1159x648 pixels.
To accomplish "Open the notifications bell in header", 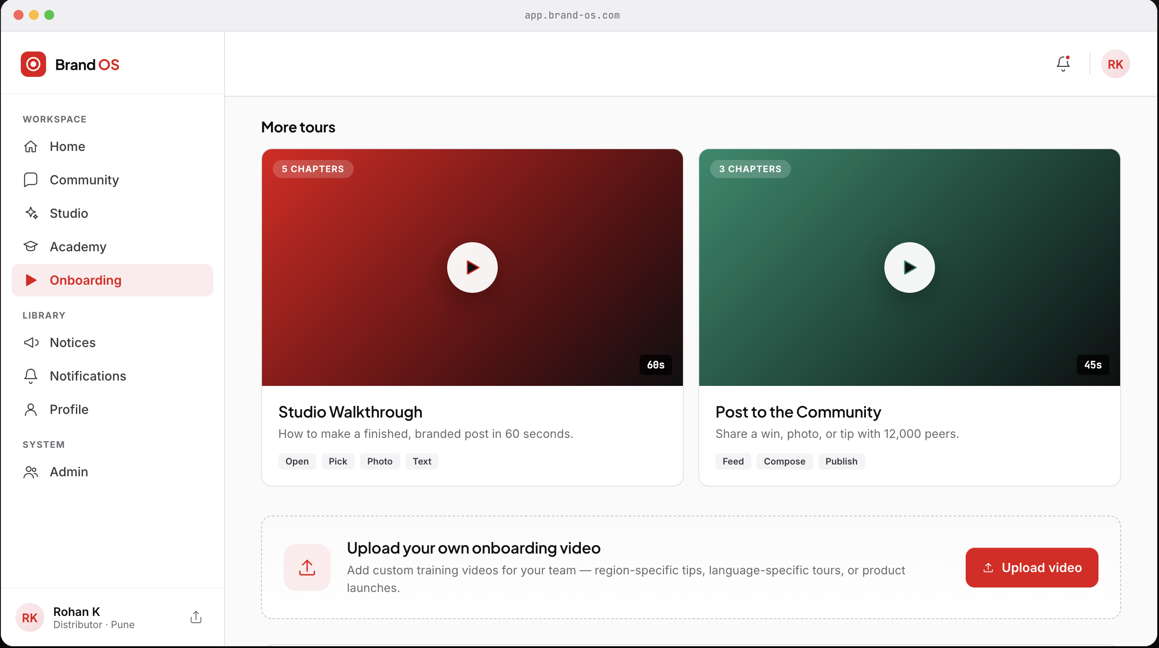I will (1063, 64).
